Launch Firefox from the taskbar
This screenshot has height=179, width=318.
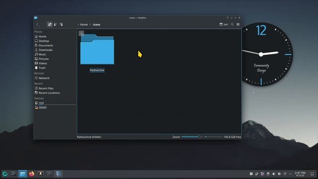click(x=31, y=174)
